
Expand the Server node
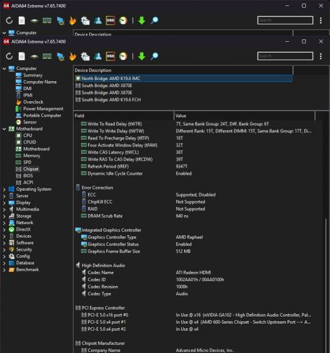point(4,196)
